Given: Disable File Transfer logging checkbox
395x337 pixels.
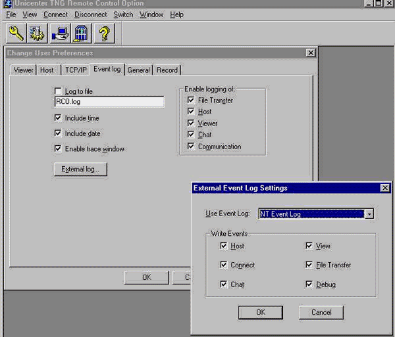Looking at the screenshot, I should click(x=192, y=101).
